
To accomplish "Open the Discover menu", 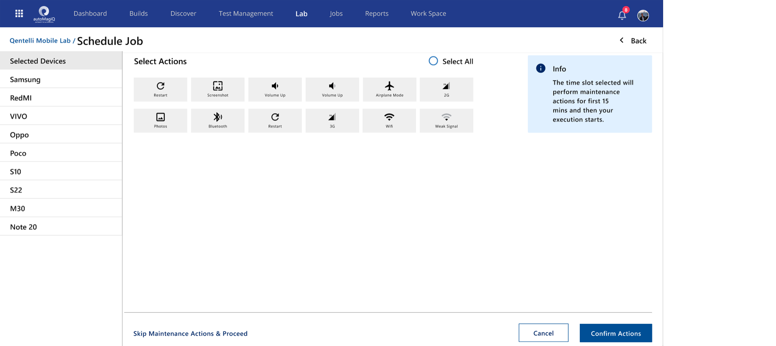I will (x=183, y=13).
